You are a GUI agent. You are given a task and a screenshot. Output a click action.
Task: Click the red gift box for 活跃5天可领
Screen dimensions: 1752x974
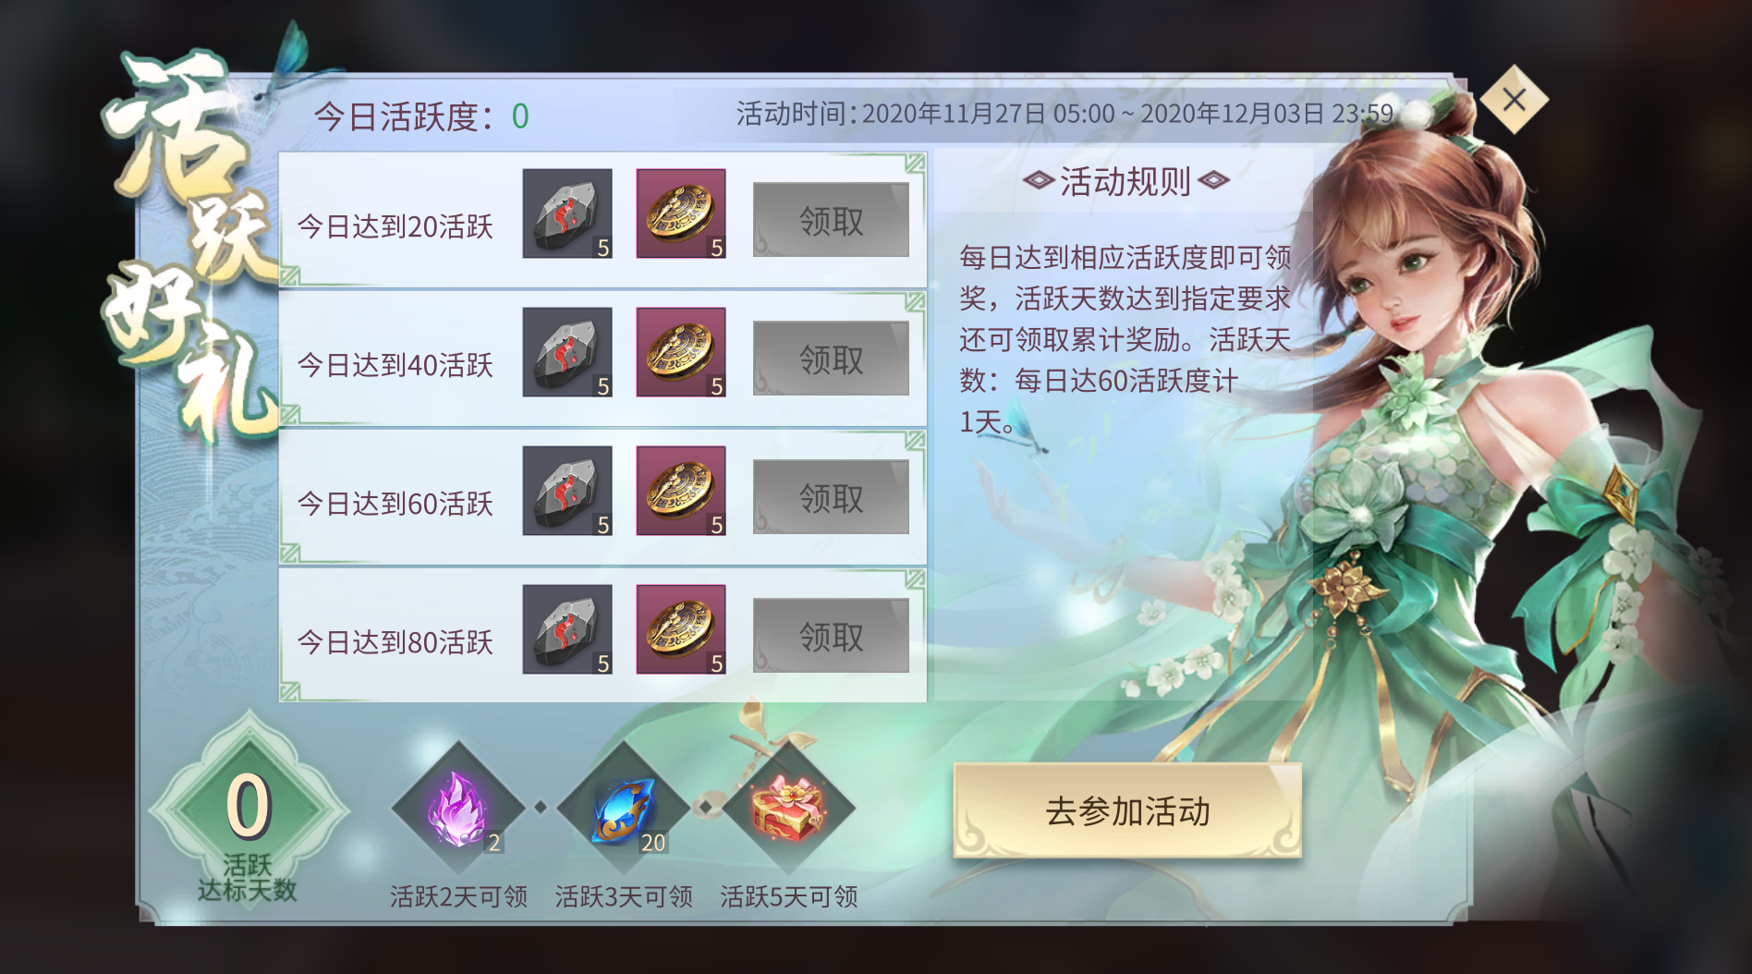[788, 808]
